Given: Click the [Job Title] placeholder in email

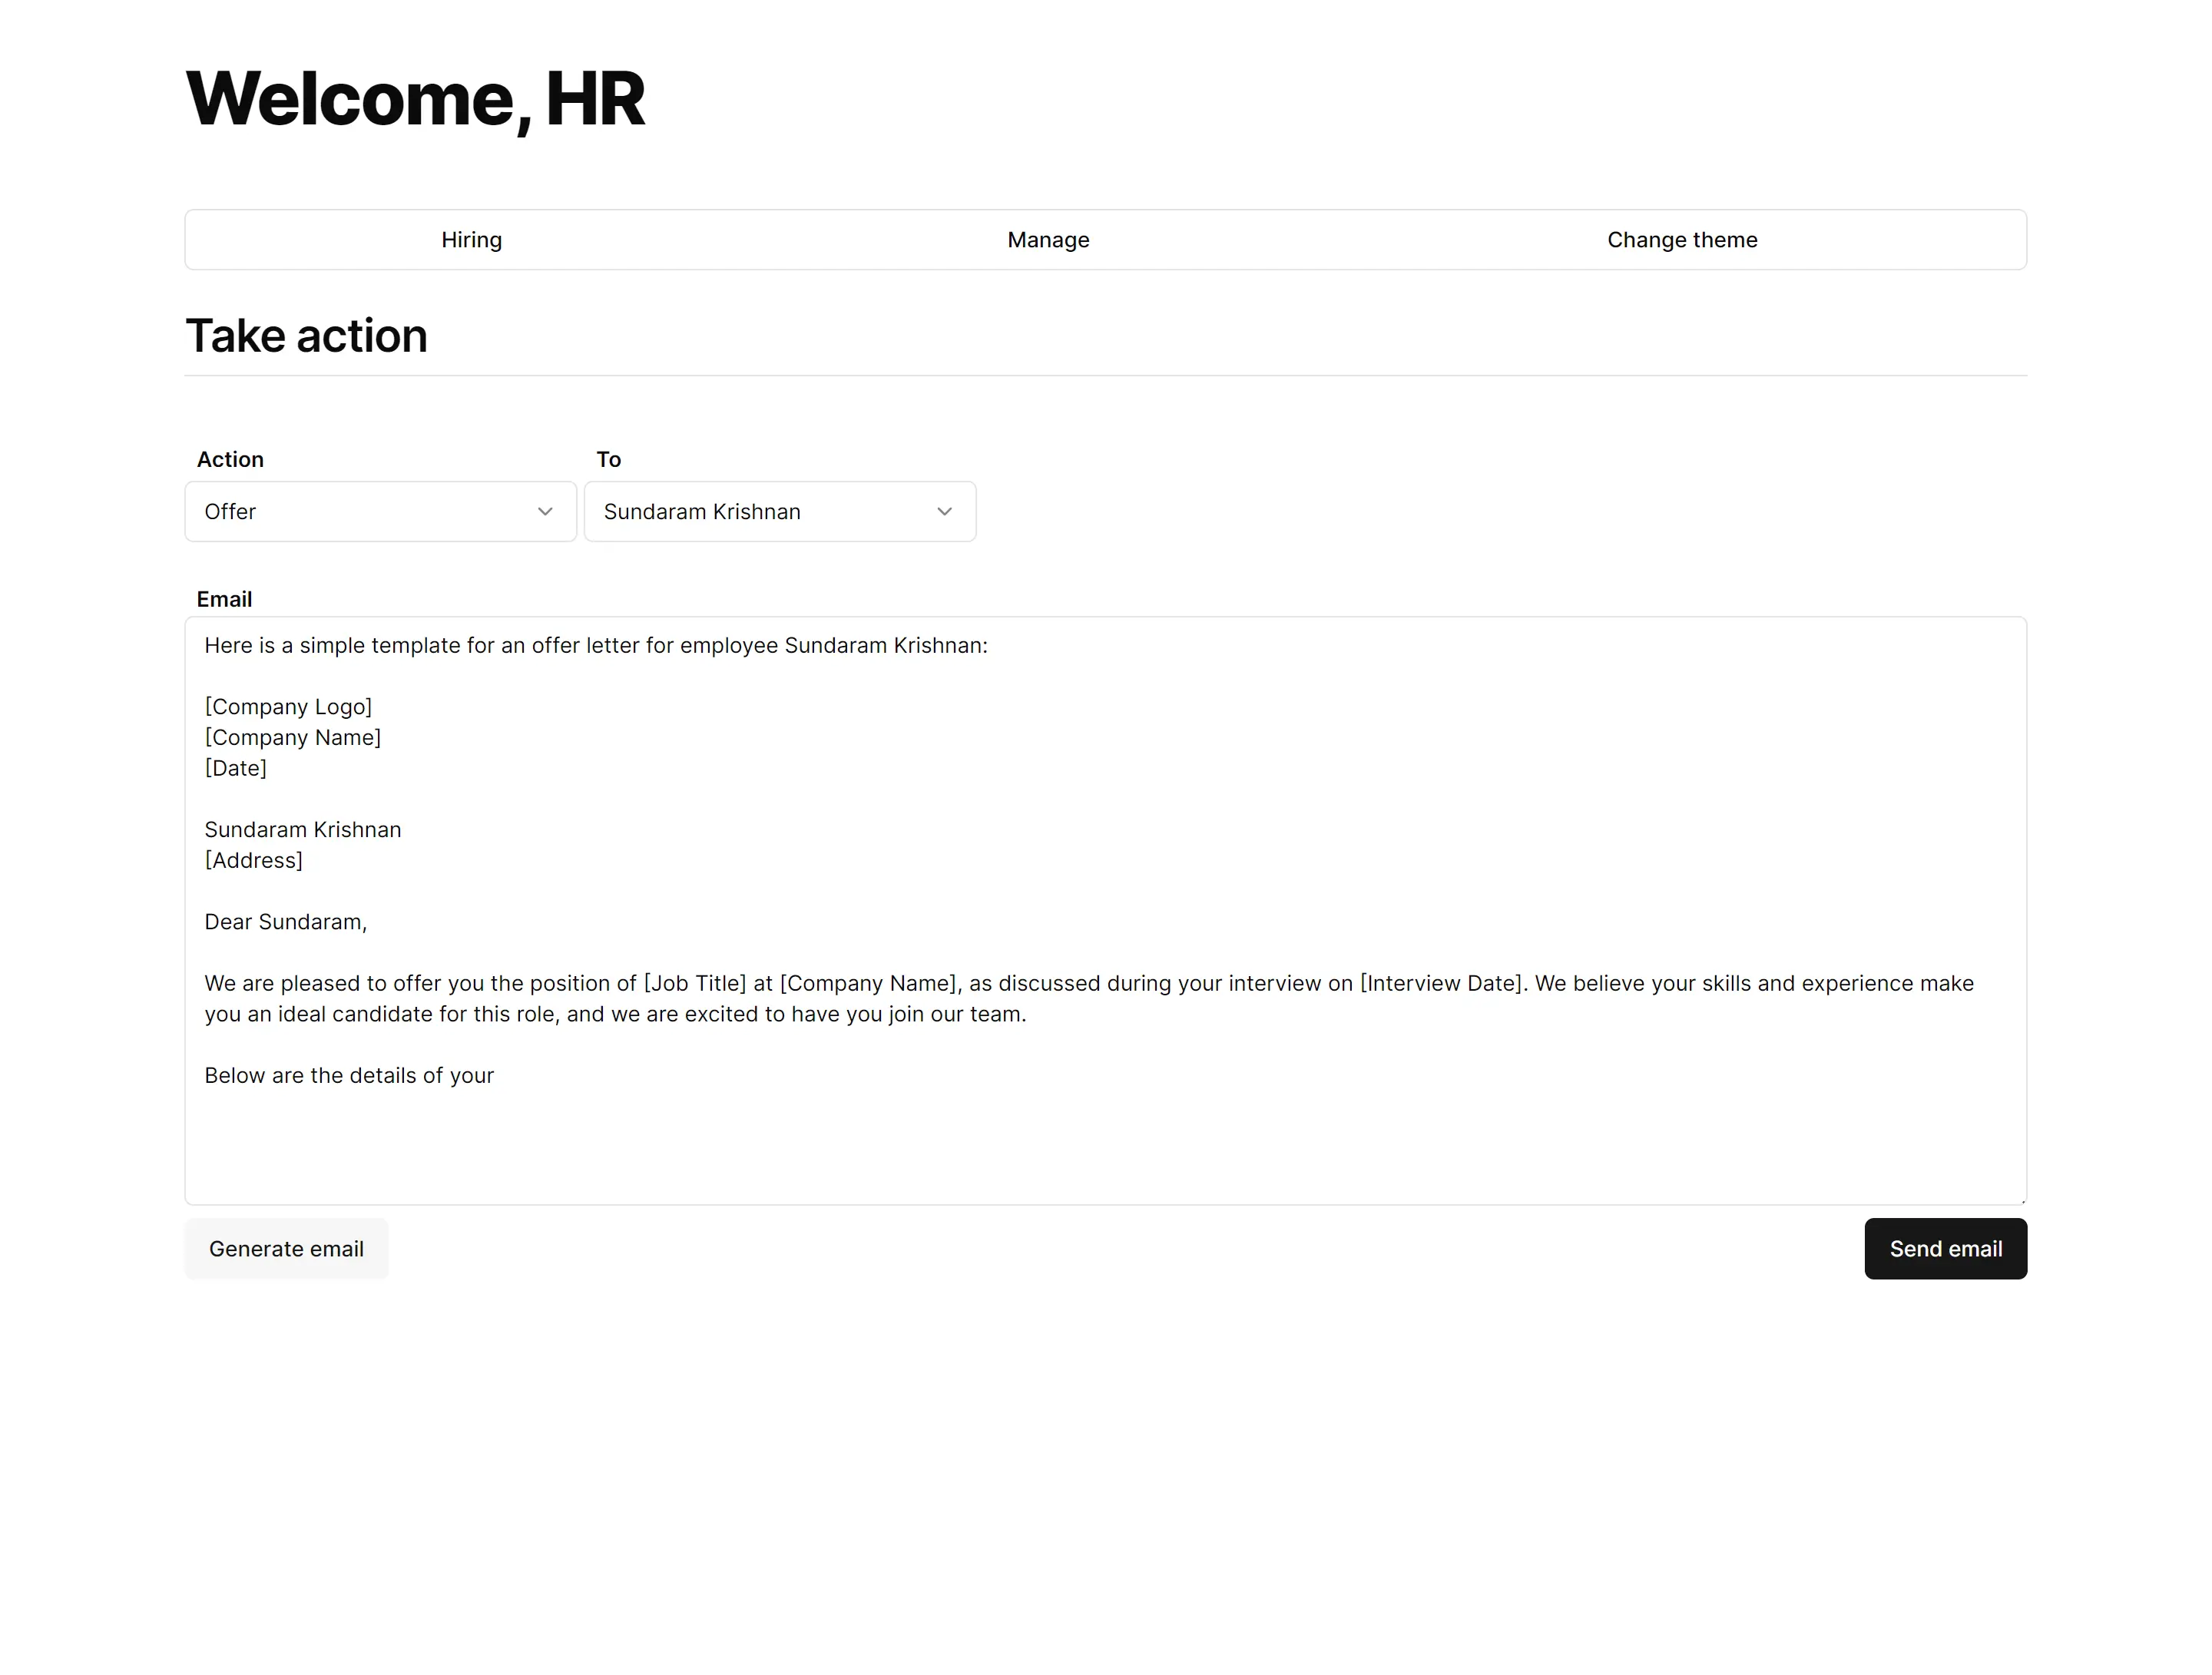Looking at the screenshot, I should coord(694,984).
